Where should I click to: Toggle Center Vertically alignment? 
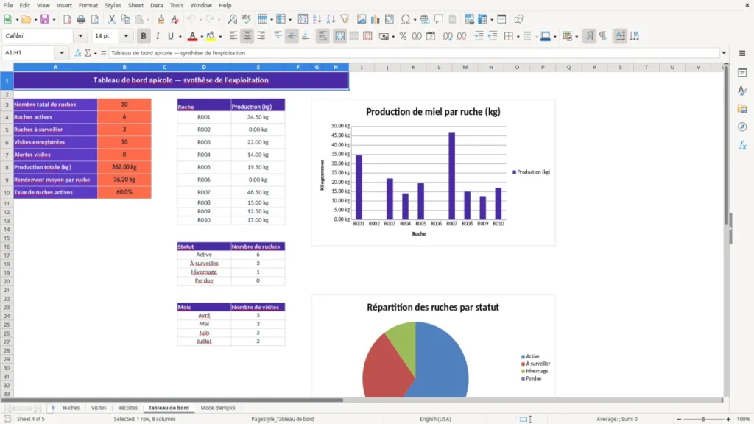pyautogui.click(x=292, y=36)
